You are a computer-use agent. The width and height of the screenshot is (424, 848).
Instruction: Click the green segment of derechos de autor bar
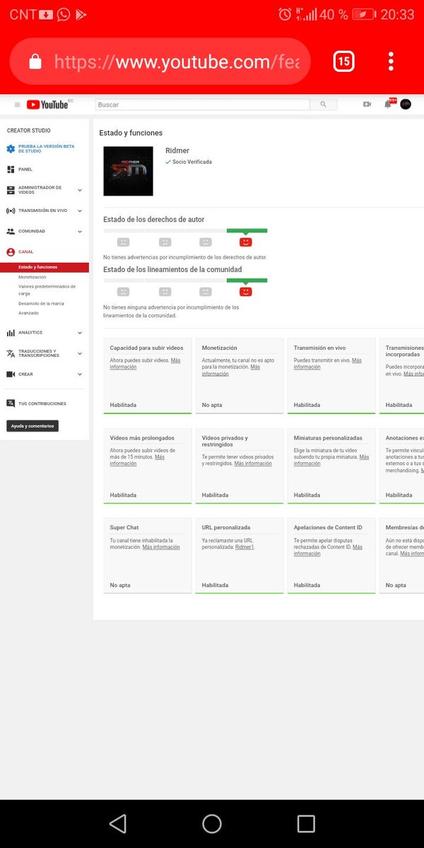(247, 230)
